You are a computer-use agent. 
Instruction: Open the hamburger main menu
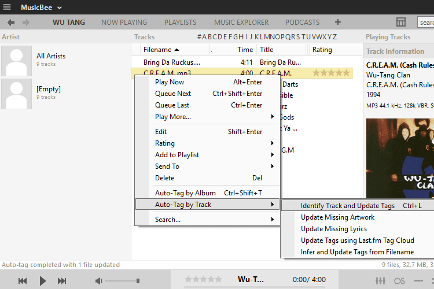click(x=7, y=7)
